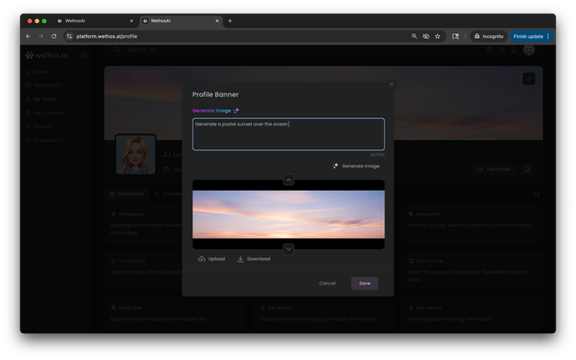This screenshot has height=360, width=576.
Task: Open the user avatar menu top right
Action: pos(529,50)
